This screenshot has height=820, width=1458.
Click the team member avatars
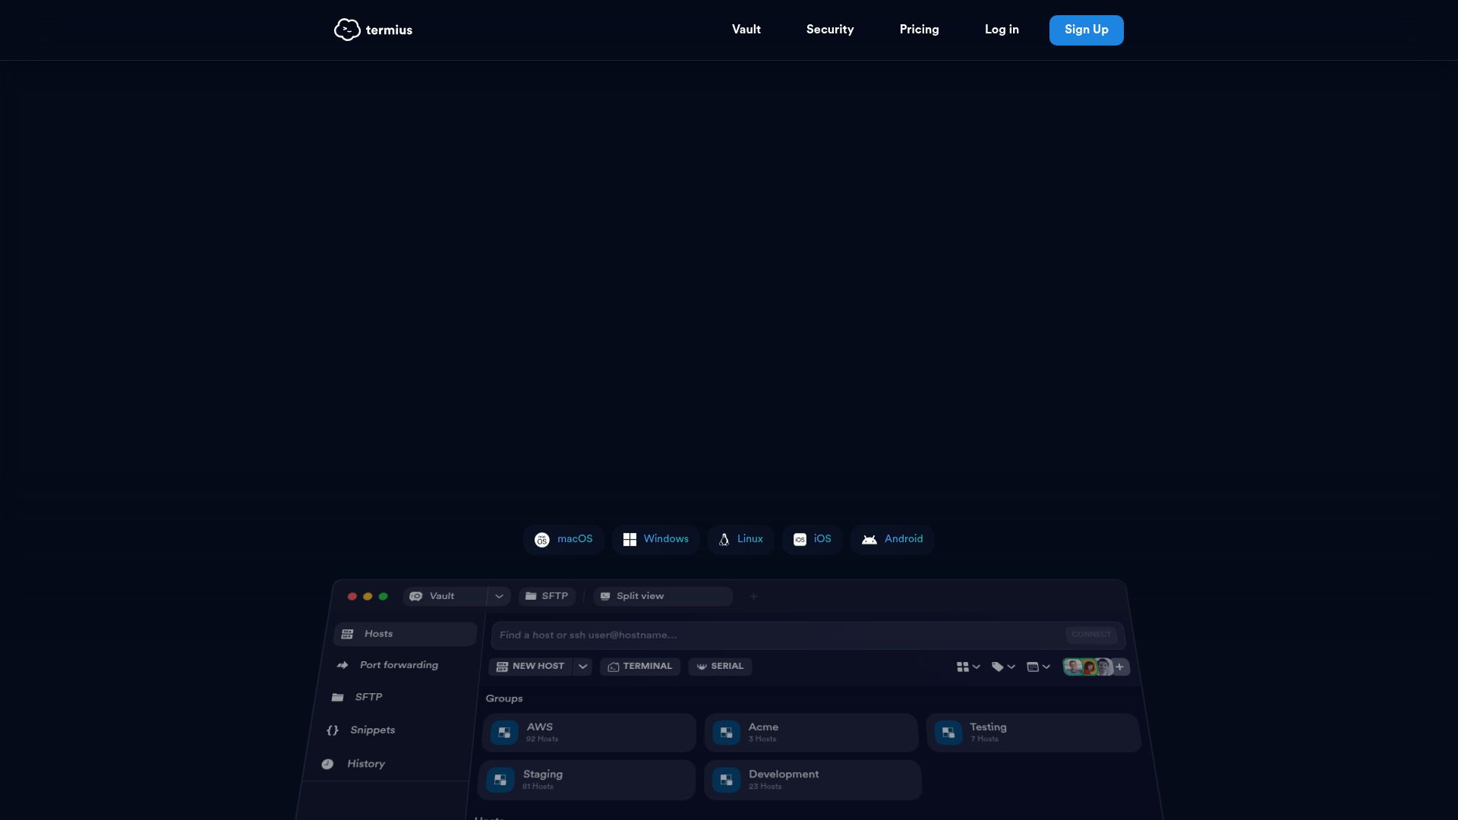coord(1087,667)
